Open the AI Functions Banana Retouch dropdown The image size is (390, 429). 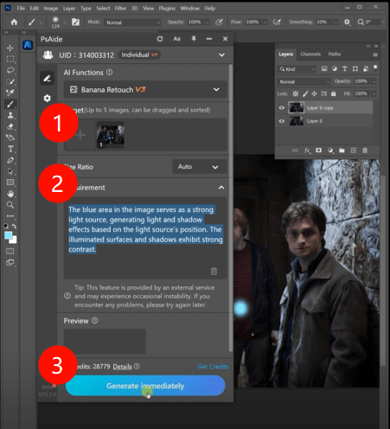coord(145,90)
